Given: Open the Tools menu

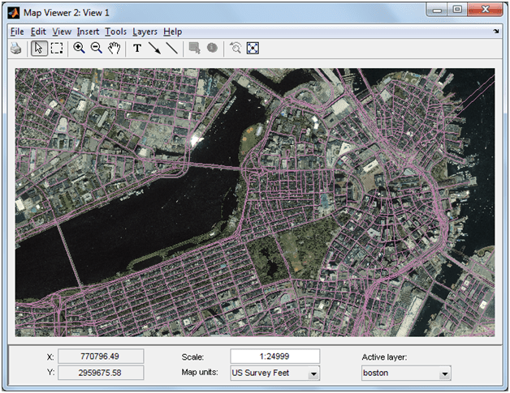Looking at the screenshot, I should pyautogui.click(x=116, y=32).
